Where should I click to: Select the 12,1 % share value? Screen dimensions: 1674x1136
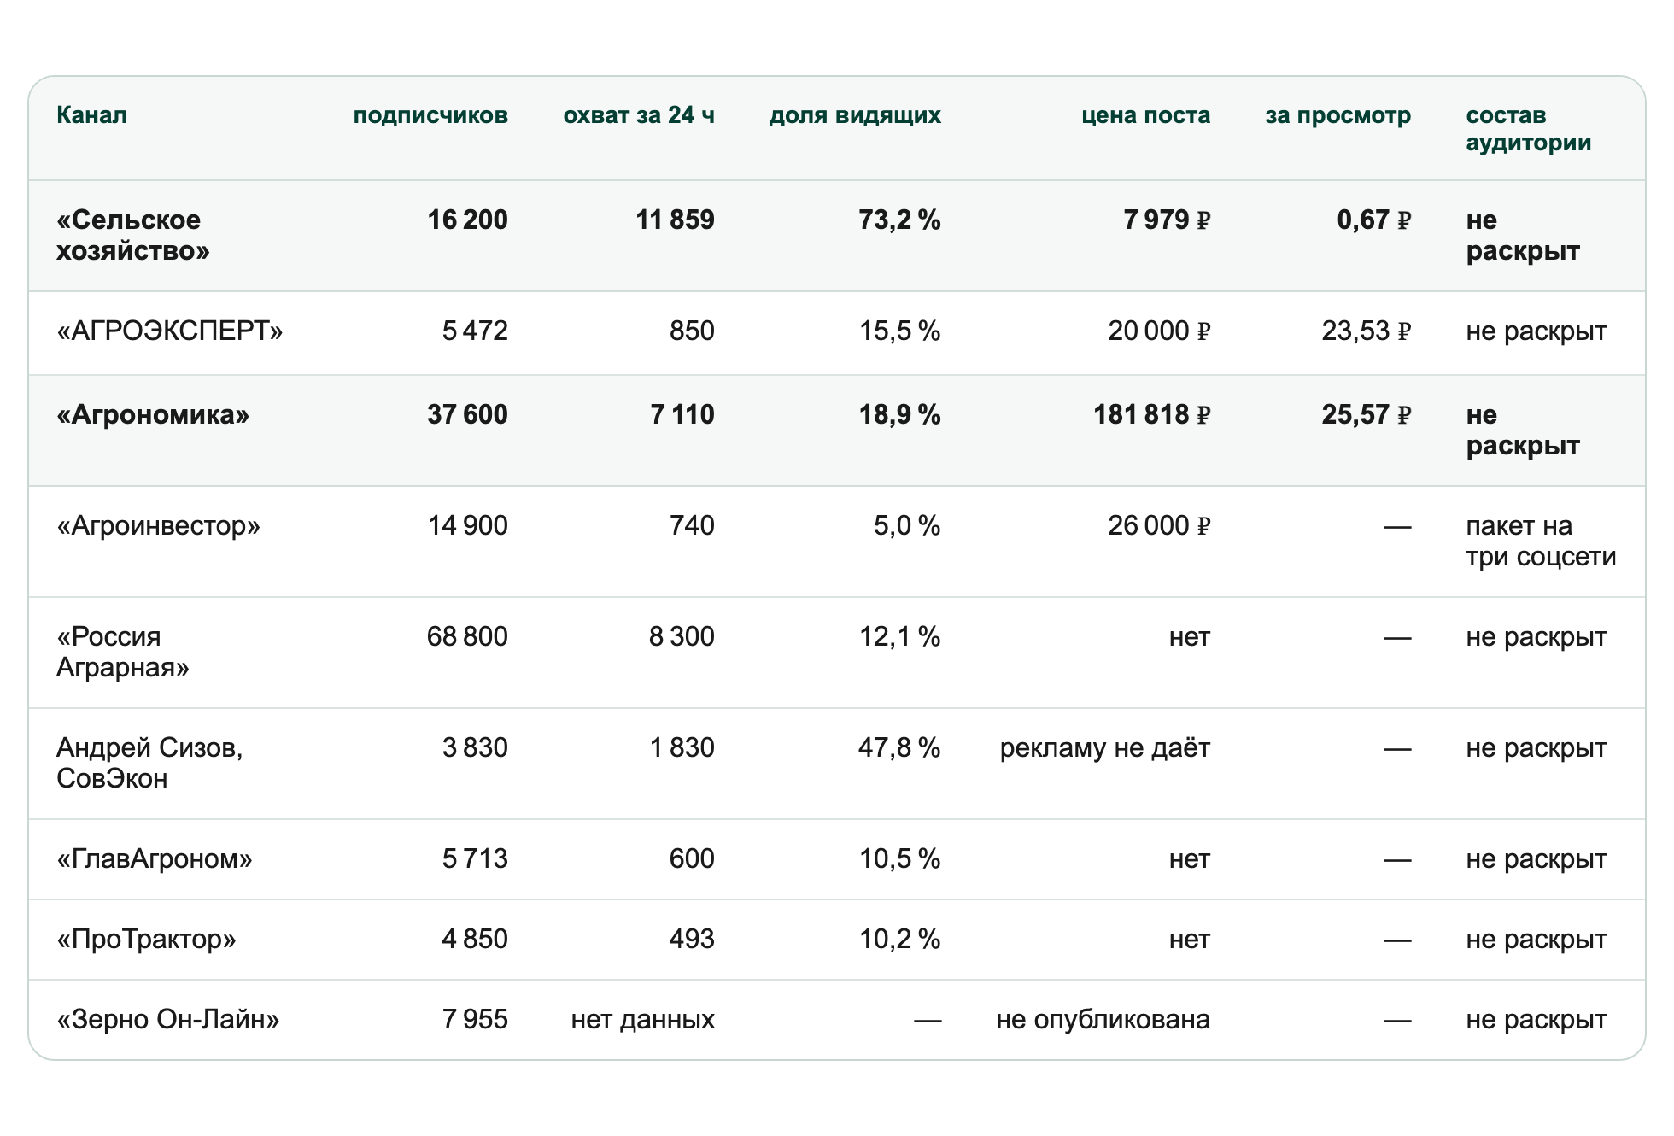tap(899, 637)
